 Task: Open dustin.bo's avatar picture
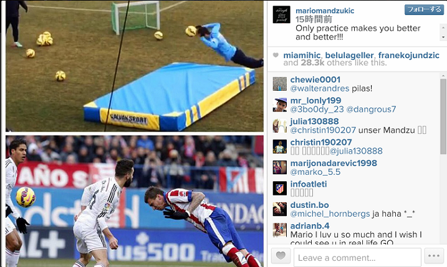(x=280, y=209)
